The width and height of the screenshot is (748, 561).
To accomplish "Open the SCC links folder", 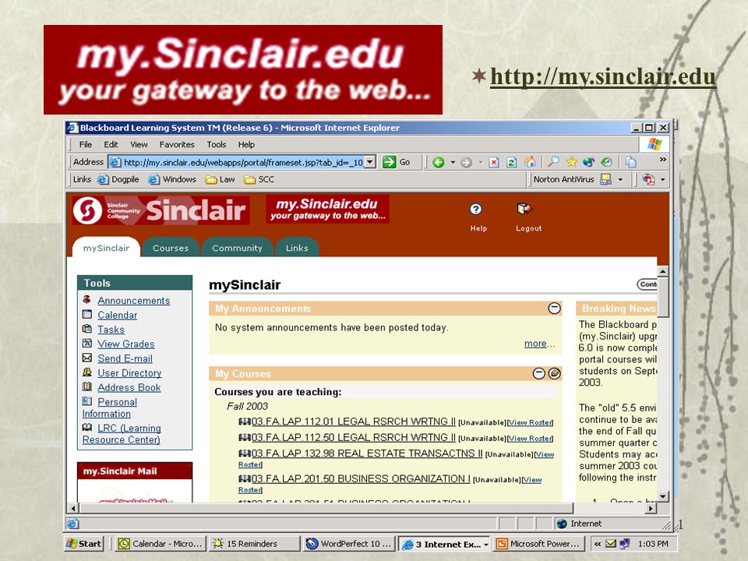I will tap(259, 179).
